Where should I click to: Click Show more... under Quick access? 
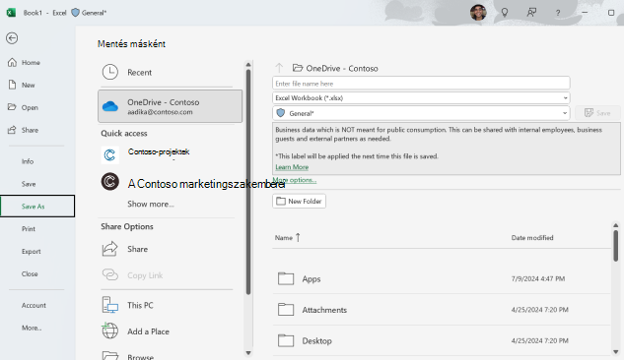tap(151, 204)
